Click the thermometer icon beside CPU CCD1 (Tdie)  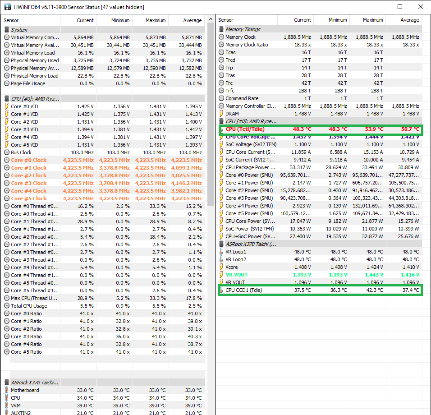221,290
